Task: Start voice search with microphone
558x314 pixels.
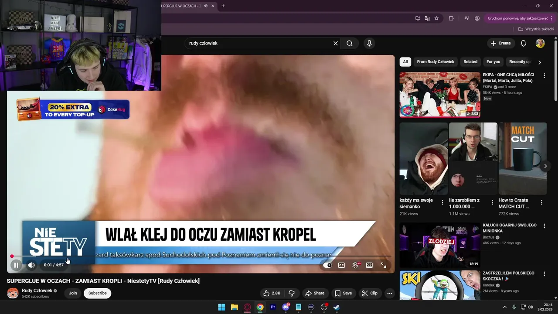Action: pyautogui.click(x=369, y=43)
